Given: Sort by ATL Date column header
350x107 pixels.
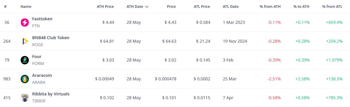Looking at the screenshot, I should pos(231,6).
